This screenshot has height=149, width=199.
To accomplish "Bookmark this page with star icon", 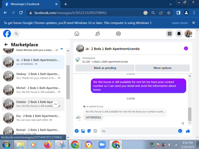I will tap(169, 13).
